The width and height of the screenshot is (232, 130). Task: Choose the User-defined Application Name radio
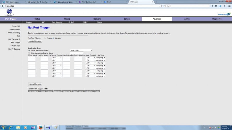[29, 53]
